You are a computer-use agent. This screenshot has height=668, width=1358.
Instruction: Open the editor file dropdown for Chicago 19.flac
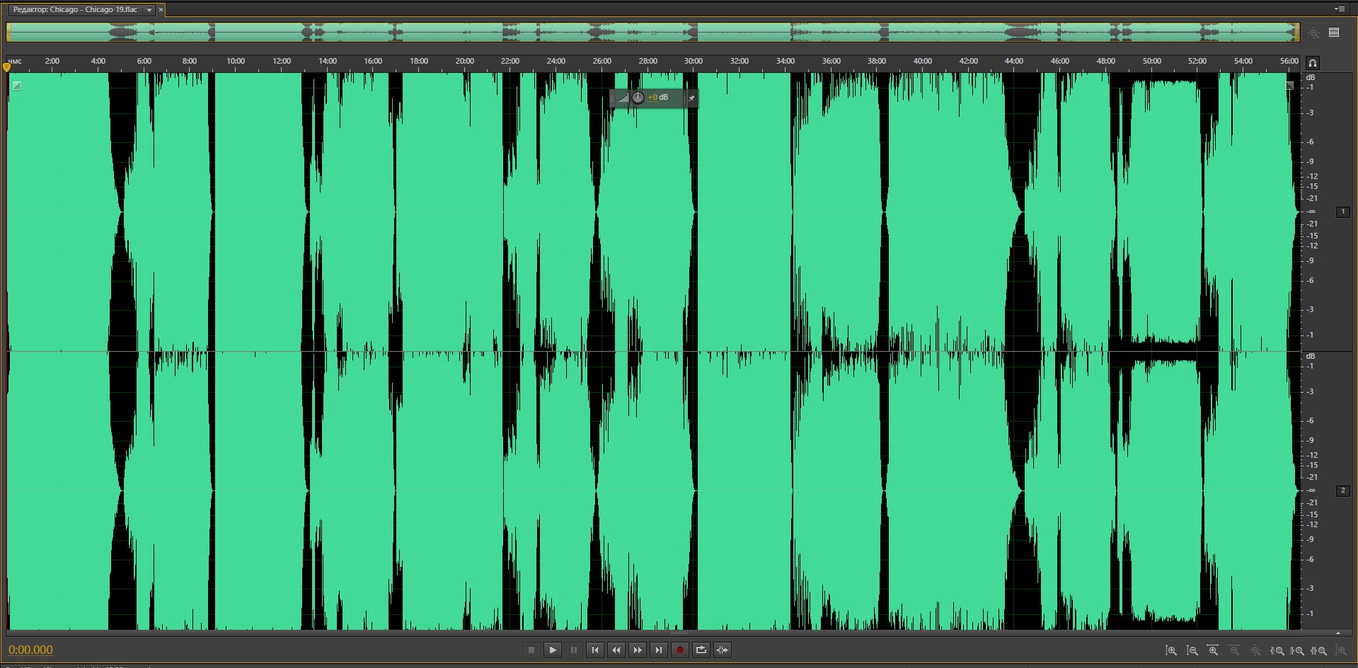(149, 10)
